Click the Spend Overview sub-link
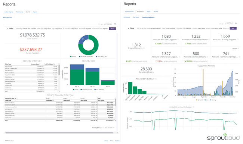The height and width of the screenshot is (144, 243). (x=7, y=18)
